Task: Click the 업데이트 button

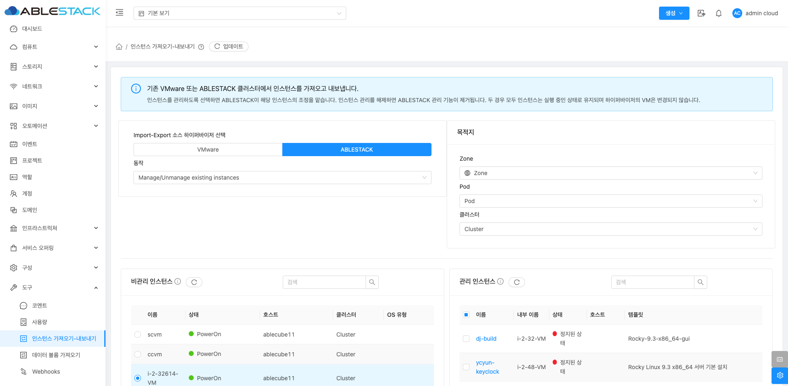Action: click(229, 47)
